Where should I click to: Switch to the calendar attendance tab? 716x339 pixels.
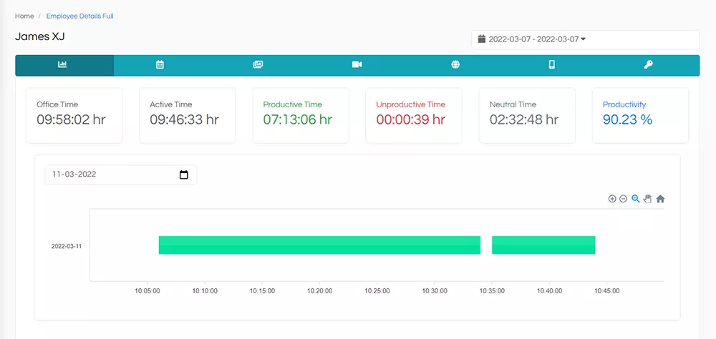tap(160, 65)
